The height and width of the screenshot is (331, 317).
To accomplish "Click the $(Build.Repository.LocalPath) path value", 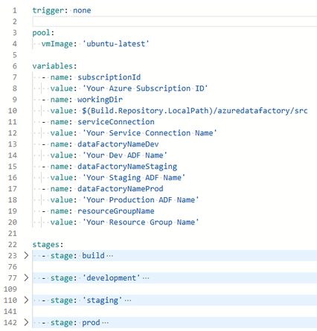I will coord(195,111).
